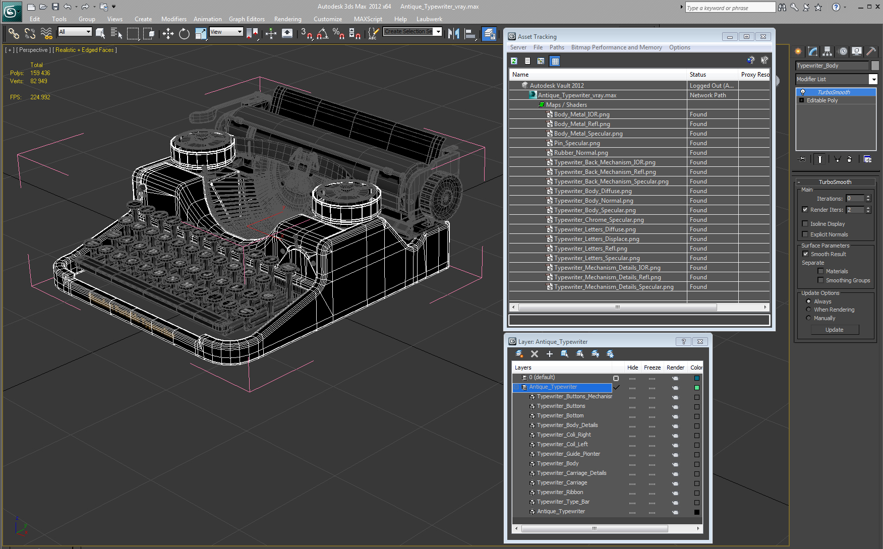Screen dimensions: 883x549
Task: Click the Freeze column header
Action: tap(652, 368)
